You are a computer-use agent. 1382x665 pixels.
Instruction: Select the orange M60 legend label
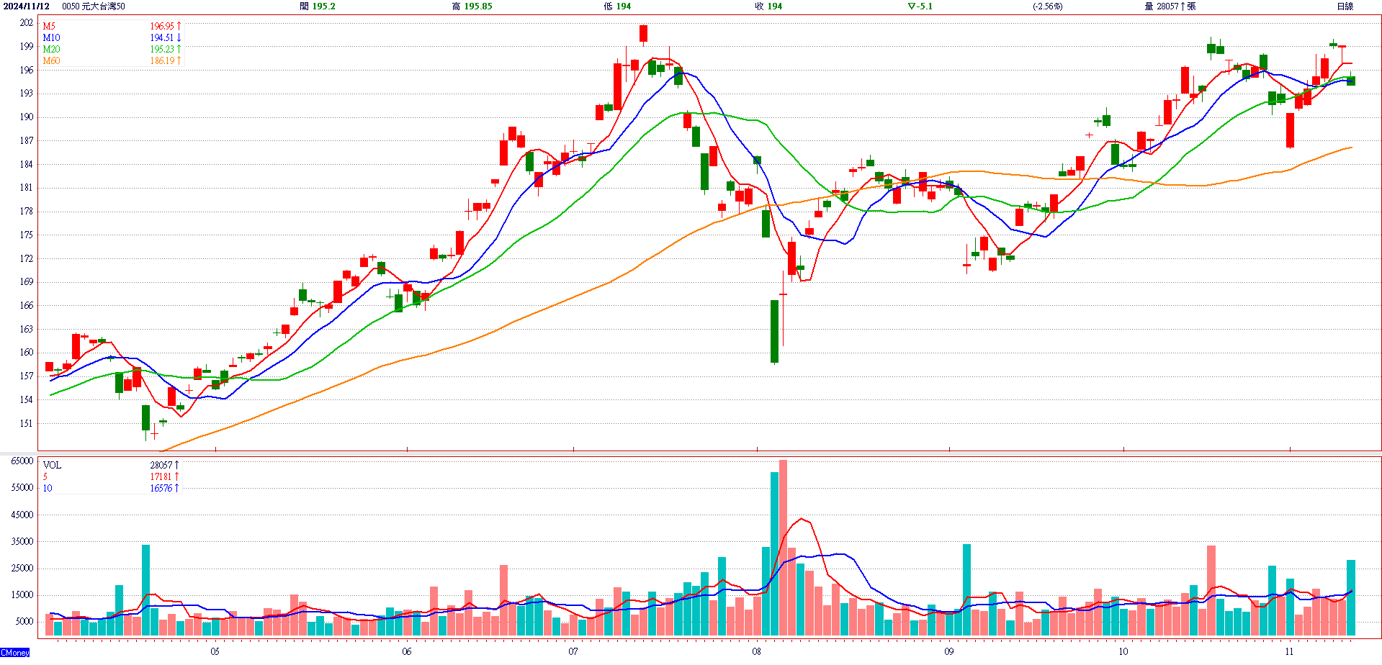(51, 60)
